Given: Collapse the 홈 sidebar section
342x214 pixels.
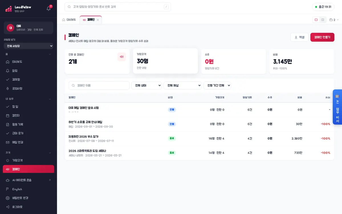Looking at the screenshot, I should coord(50,54).
